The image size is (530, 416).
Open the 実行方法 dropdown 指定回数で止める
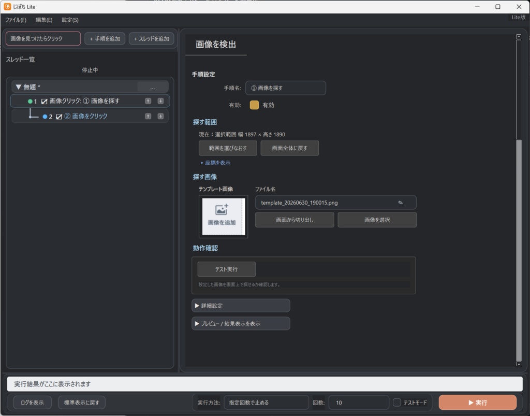266,403
